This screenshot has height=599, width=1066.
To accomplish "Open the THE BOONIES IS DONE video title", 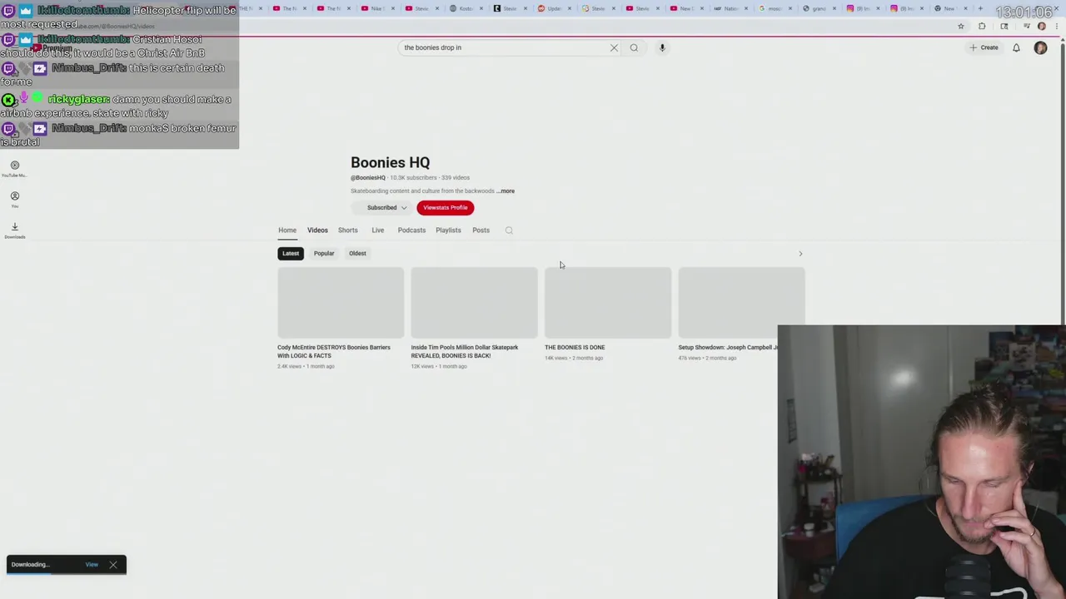I will coord(575,348).
